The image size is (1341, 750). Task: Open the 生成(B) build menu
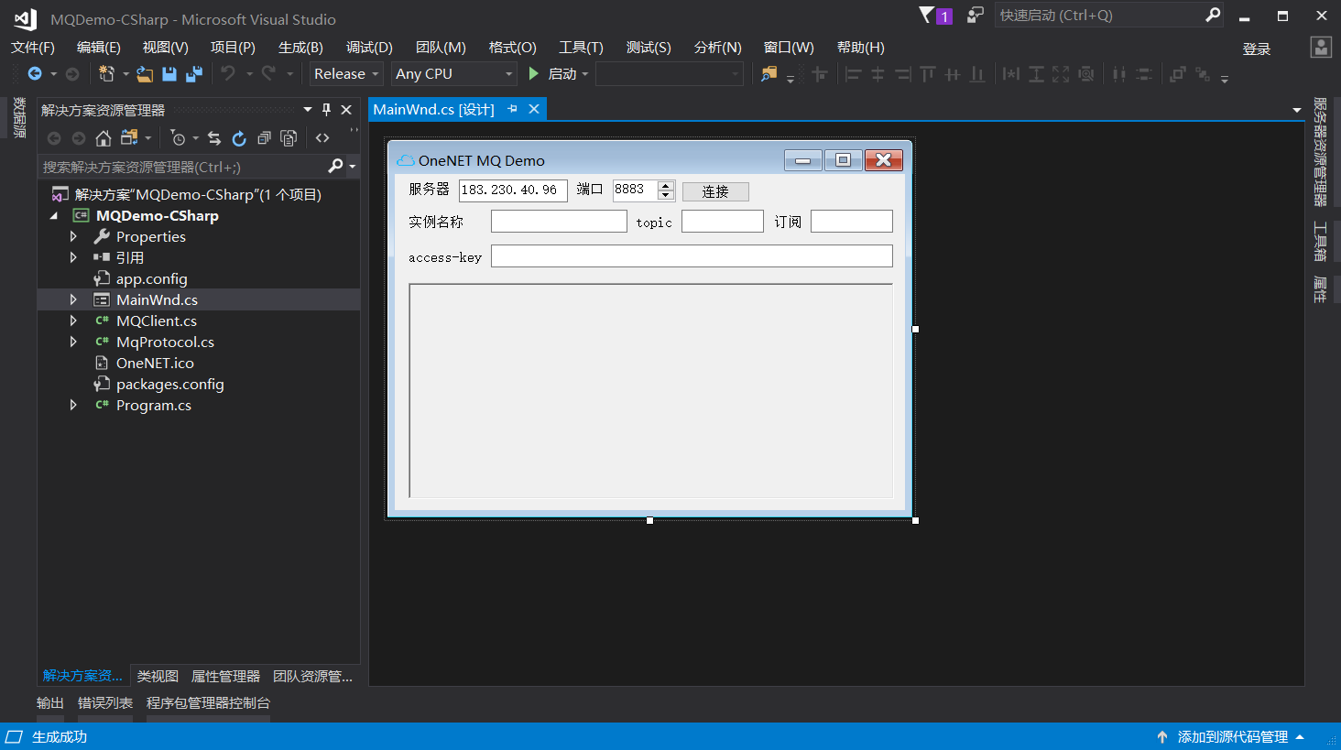(300, 48)
